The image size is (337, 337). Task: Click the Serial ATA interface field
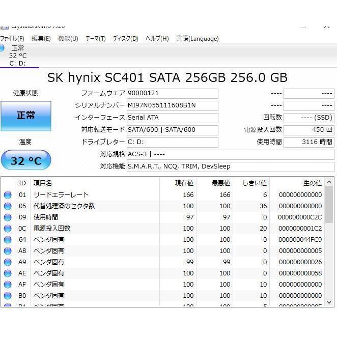[x=173, y=118]
